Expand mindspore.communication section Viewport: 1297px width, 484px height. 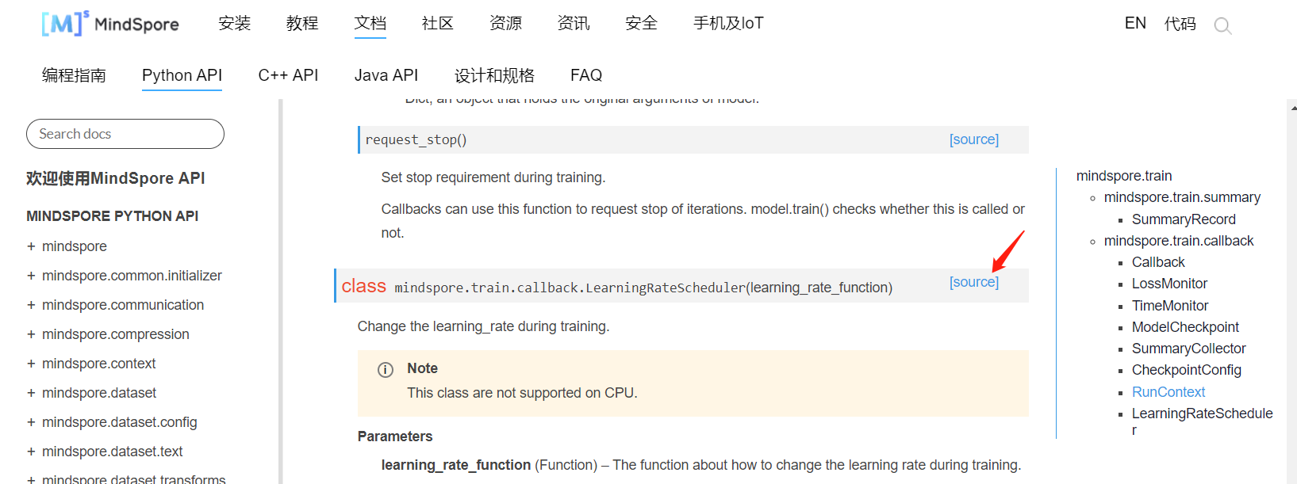[31, 305]
